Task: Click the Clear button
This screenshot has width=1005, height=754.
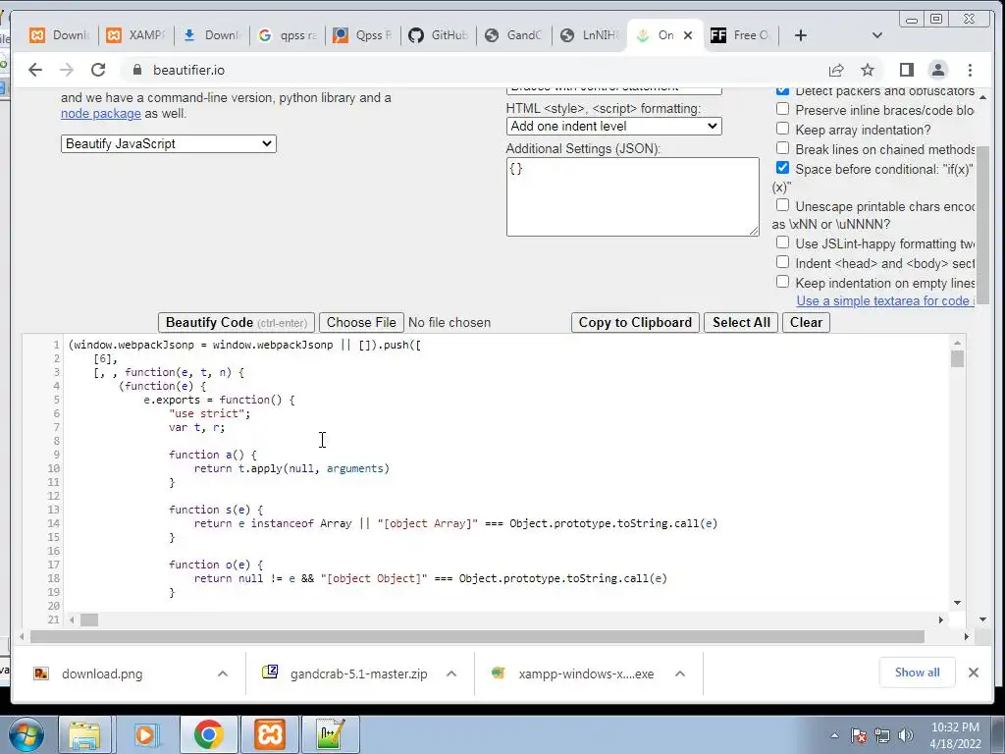Action: click(x=806, y=322)
